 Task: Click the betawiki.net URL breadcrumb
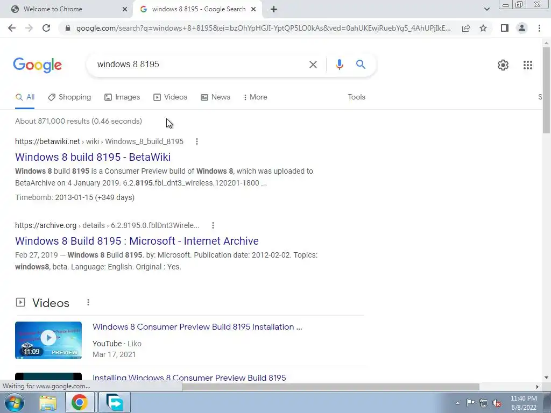pos(99,141)
